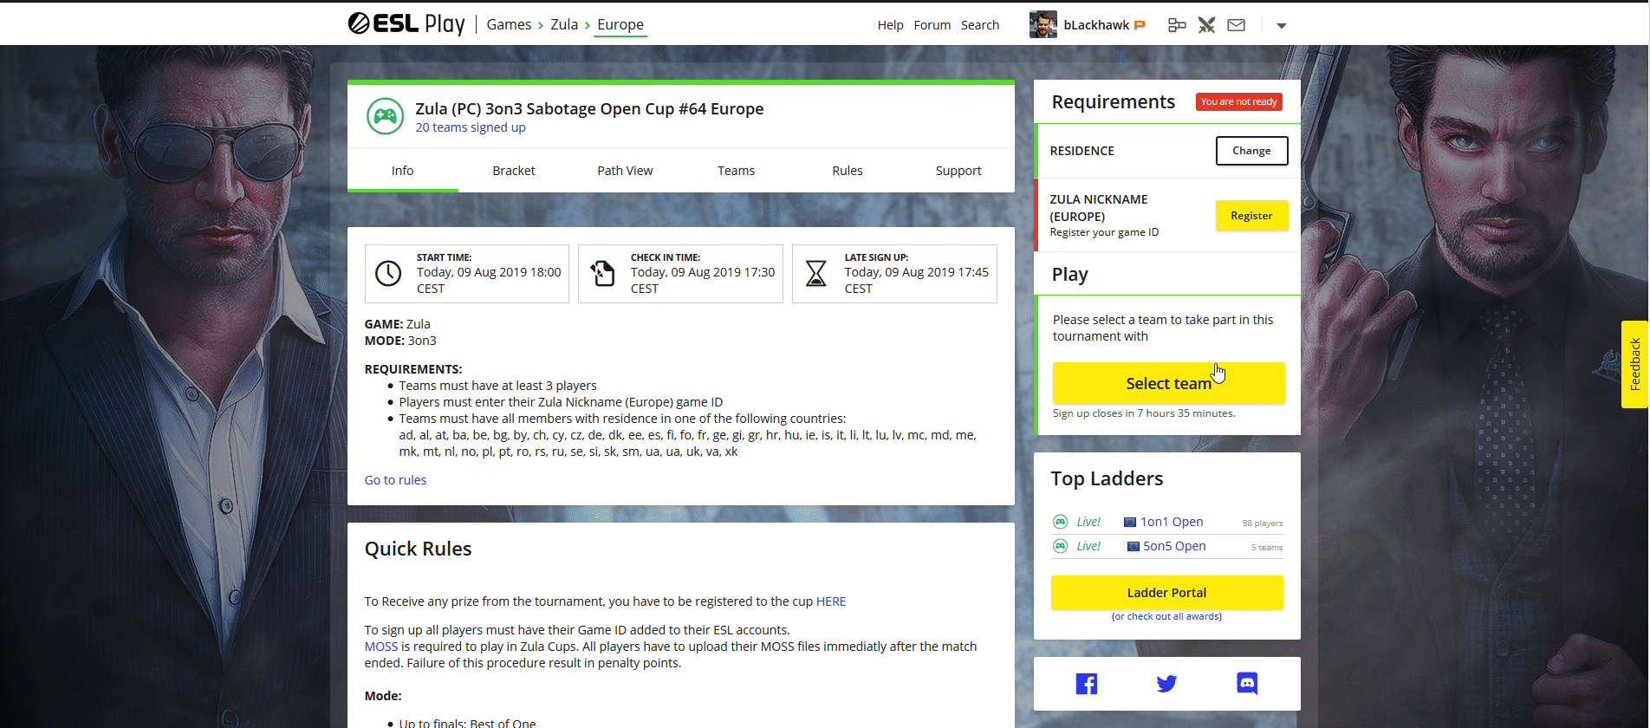1650x728 pixels.
Task: Click the Select team button
Action: pos(1168,383)
